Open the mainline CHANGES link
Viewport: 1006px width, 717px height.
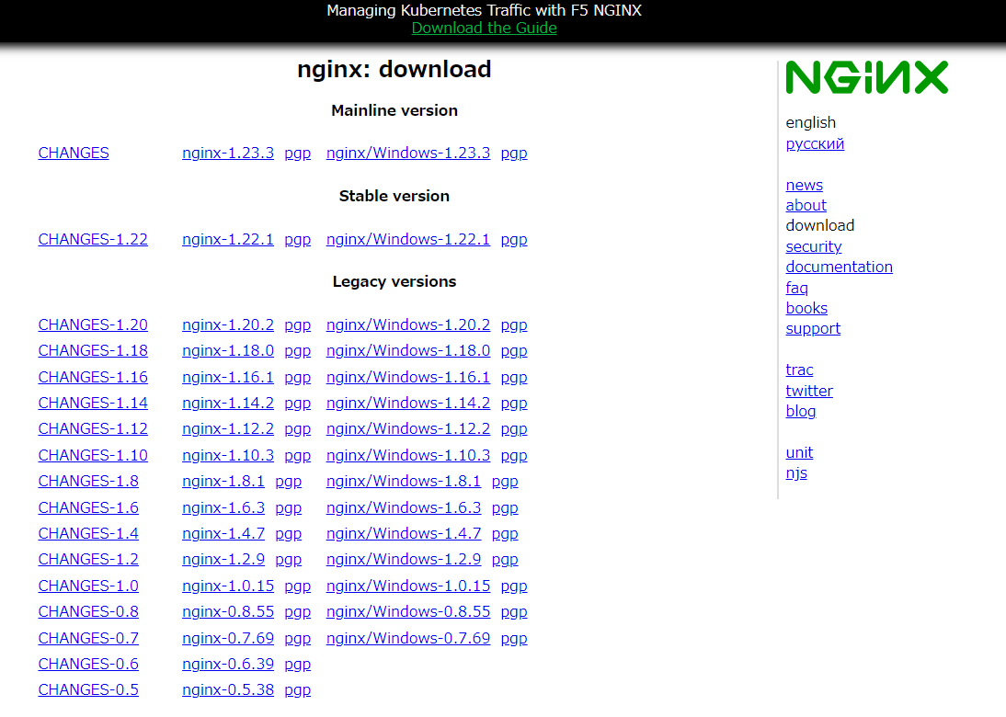[x=74, y=154]
